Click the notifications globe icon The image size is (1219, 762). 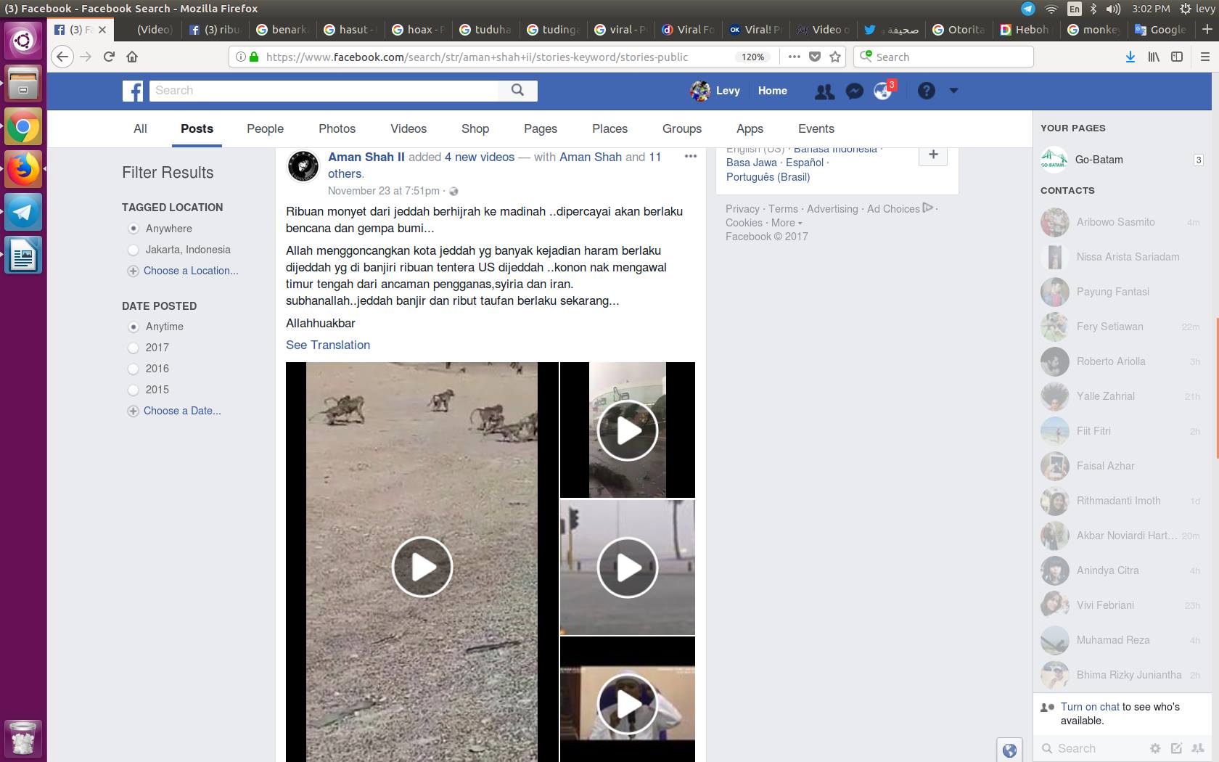coord(883,91)
